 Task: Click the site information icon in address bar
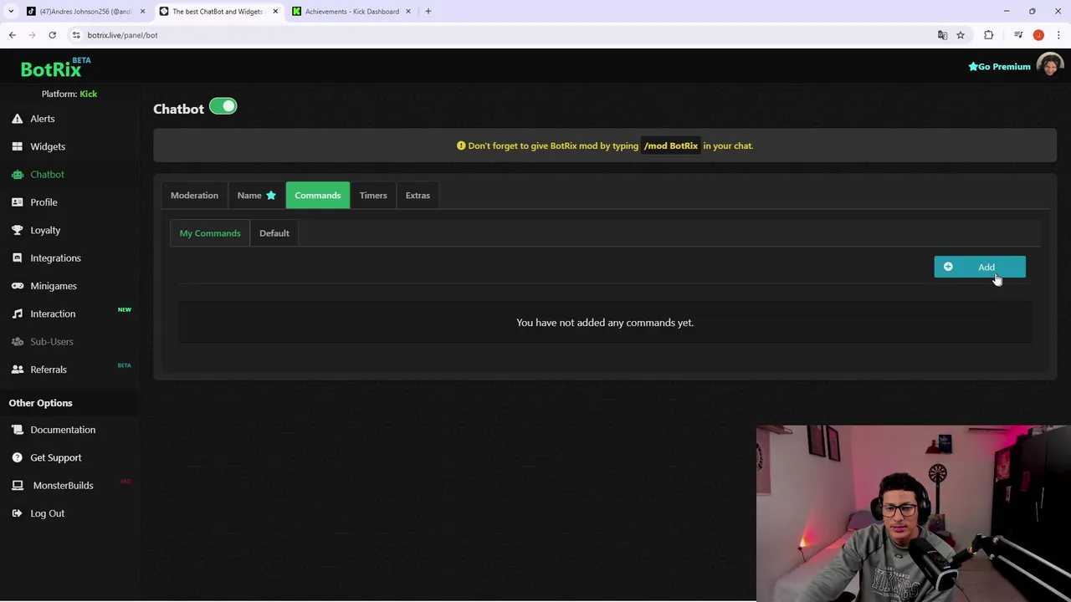pos(76,35)
